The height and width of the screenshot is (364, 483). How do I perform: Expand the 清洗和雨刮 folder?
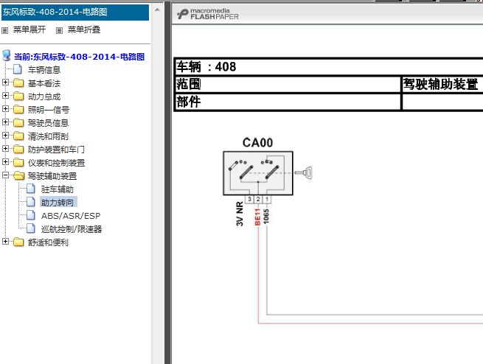5,135
